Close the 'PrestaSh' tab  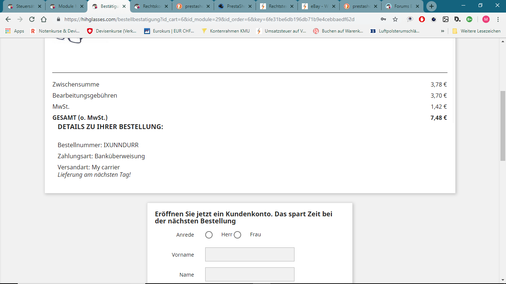coord(249,6)
